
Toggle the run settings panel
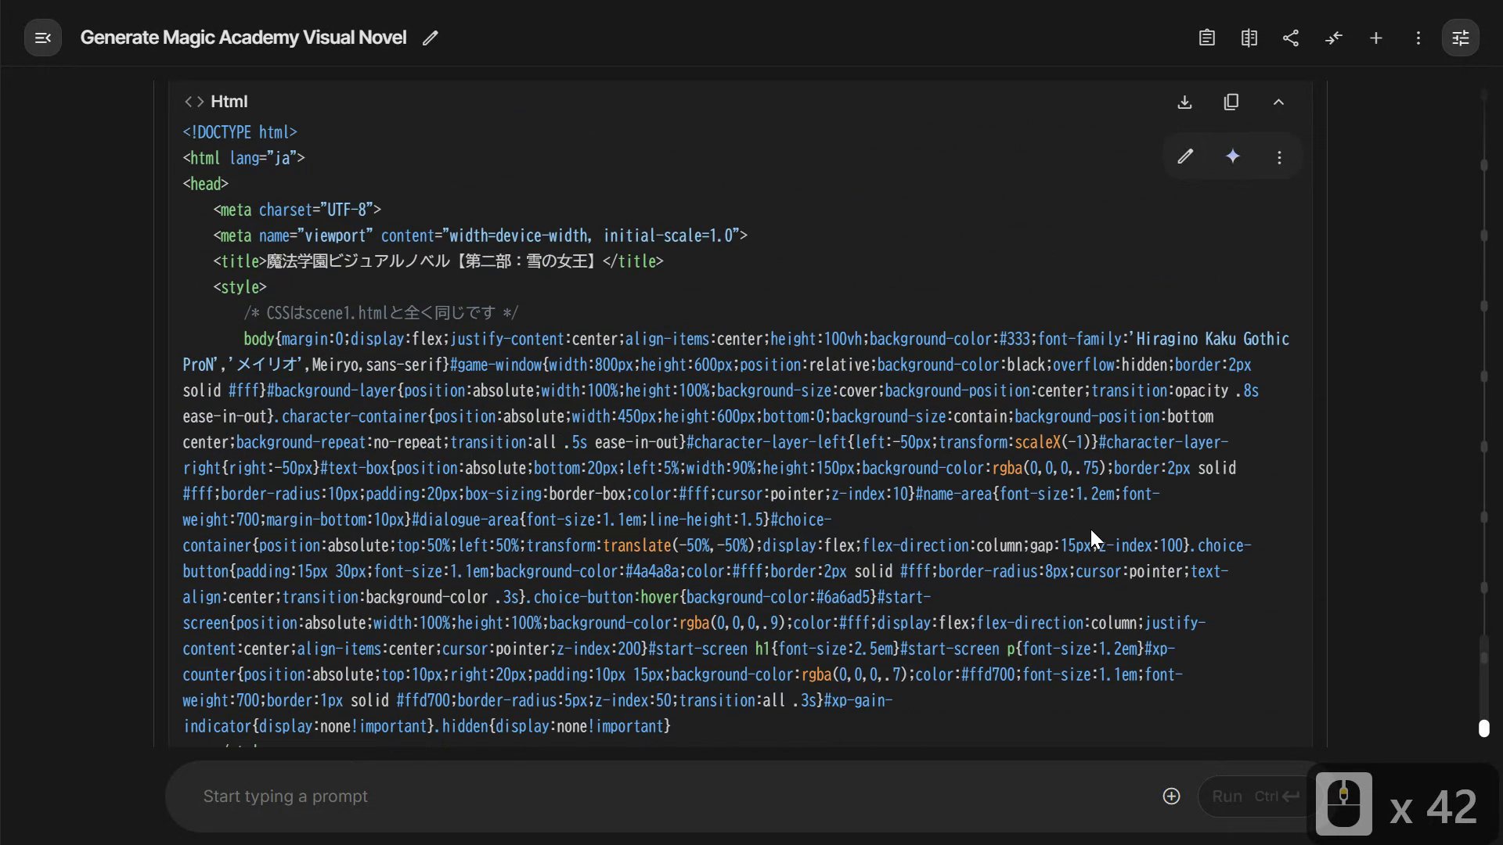pyautogui.click(x=1460, y=38)
